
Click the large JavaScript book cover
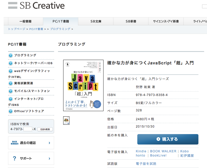[x=83, y=85]
